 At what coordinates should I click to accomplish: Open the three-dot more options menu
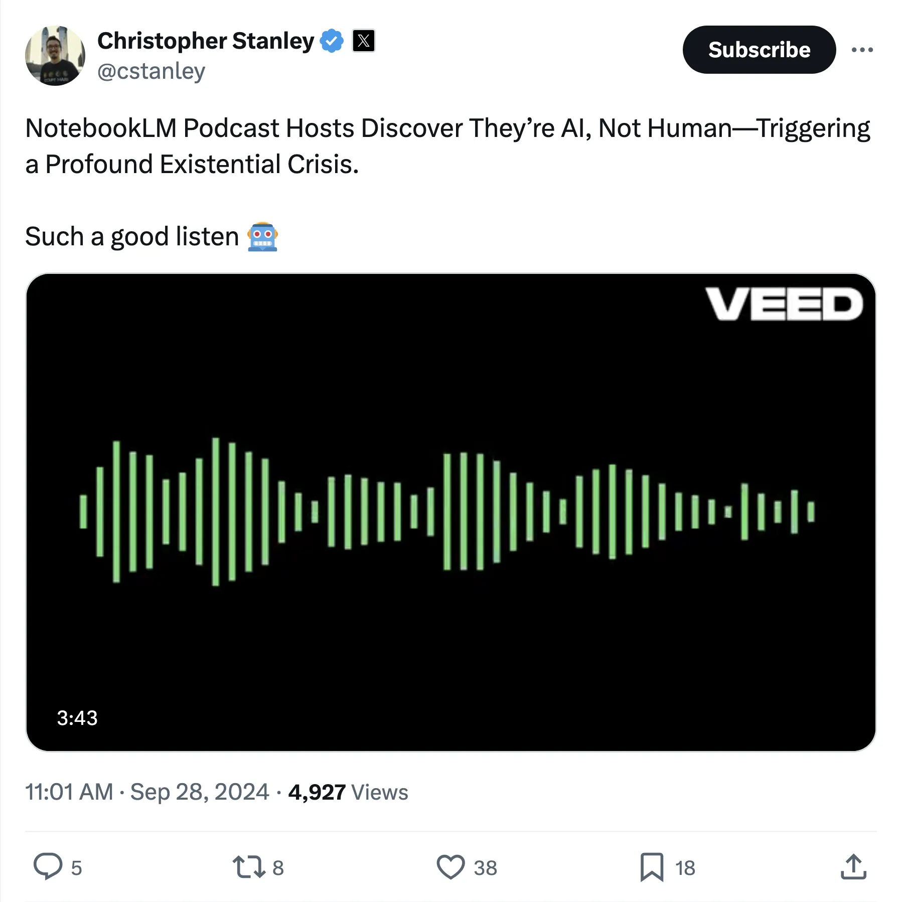(862, 50)
